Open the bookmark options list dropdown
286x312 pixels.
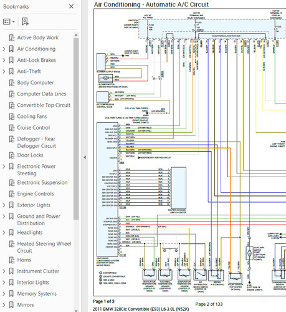[9, 22]
